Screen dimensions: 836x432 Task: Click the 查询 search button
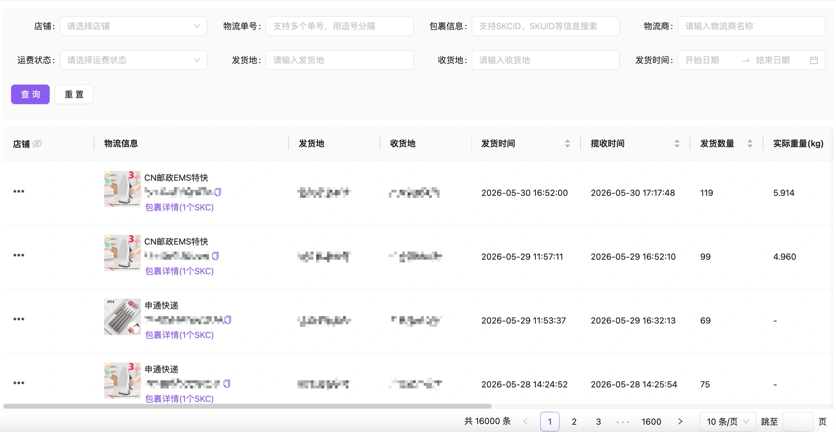click(x=30, y=94)
